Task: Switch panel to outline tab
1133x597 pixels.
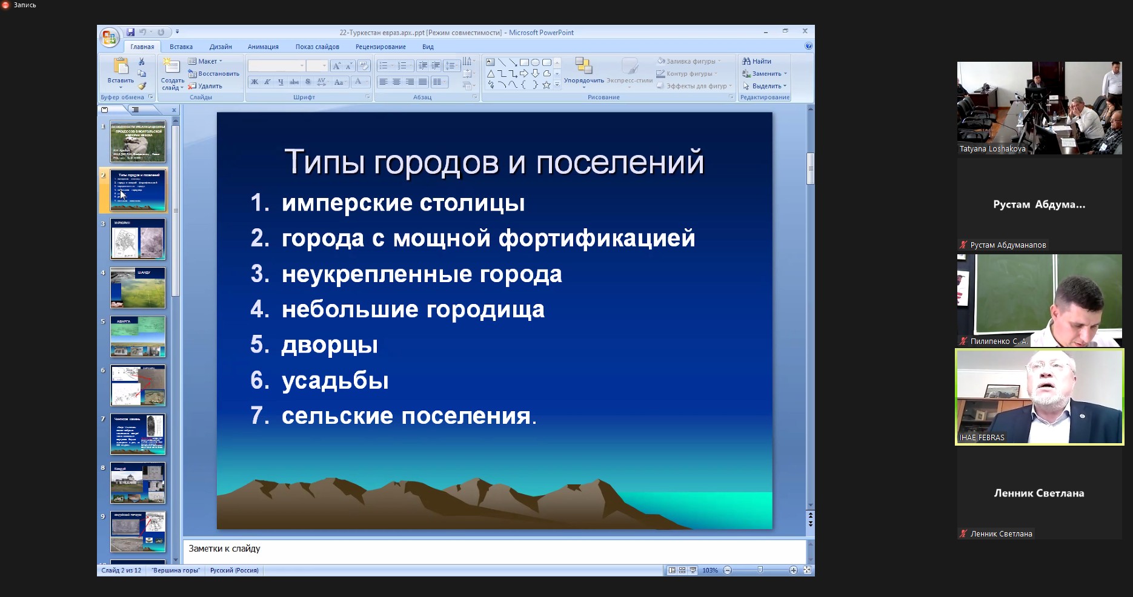Action: [136, 110]
